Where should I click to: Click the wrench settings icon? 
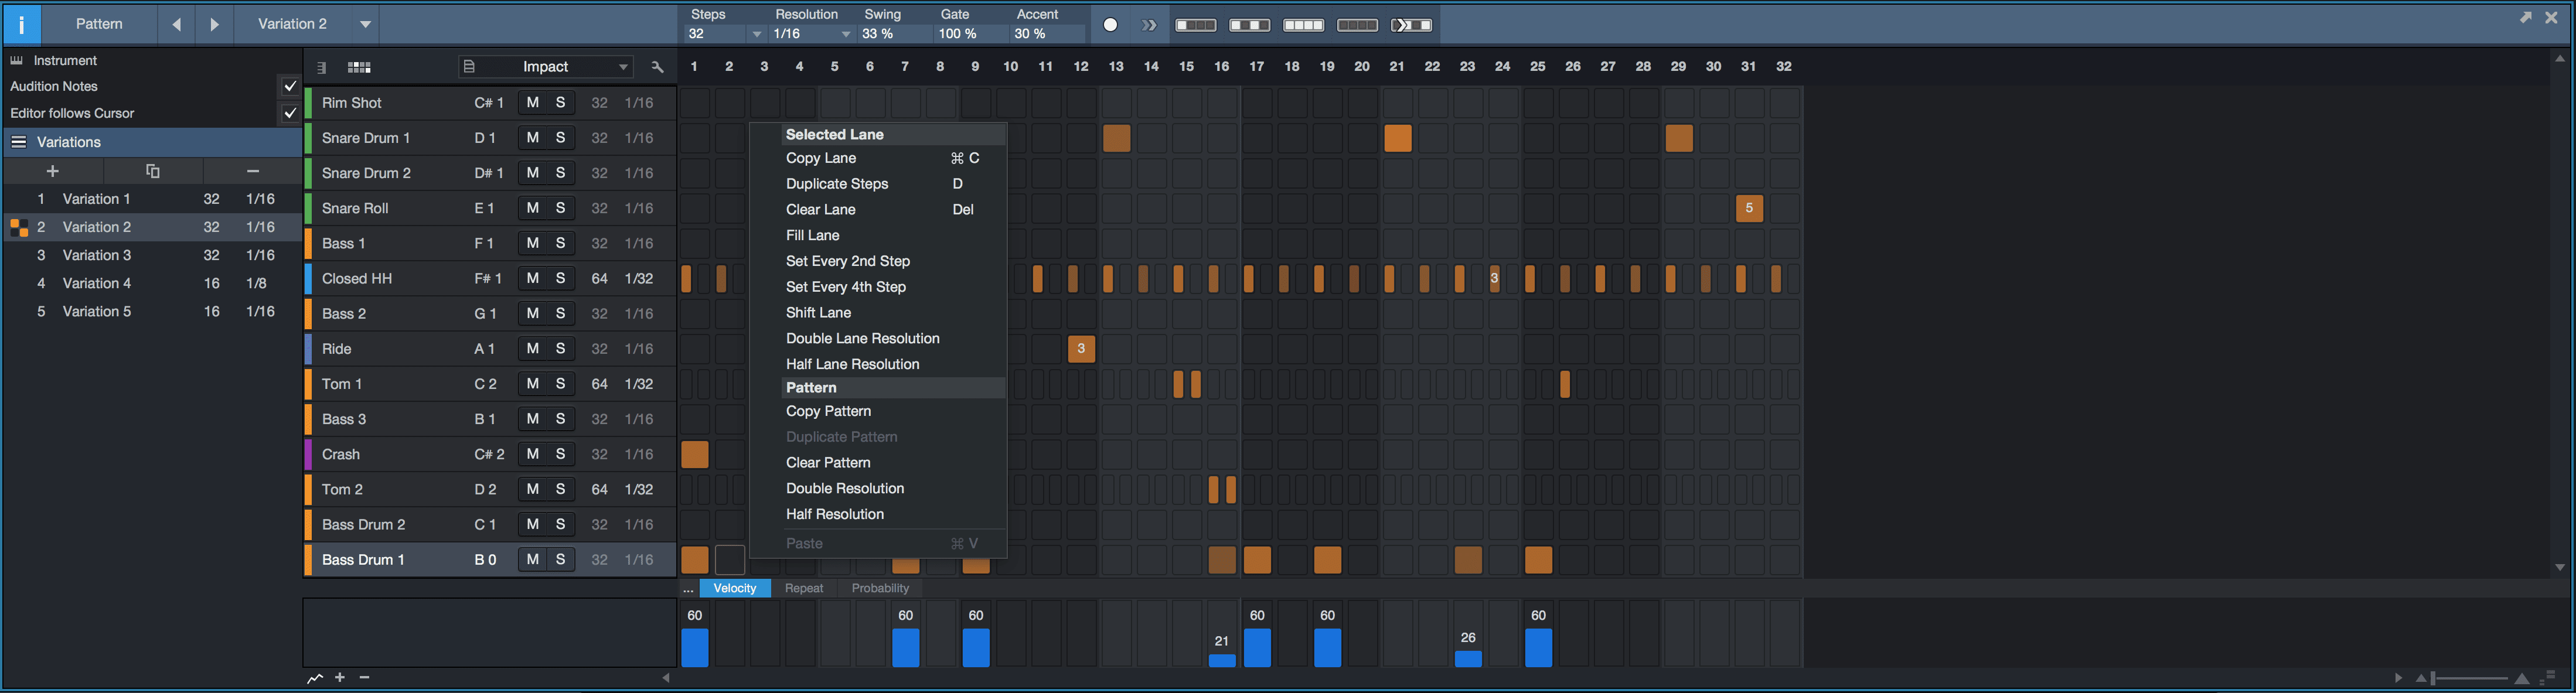click(x=657, y=67)
